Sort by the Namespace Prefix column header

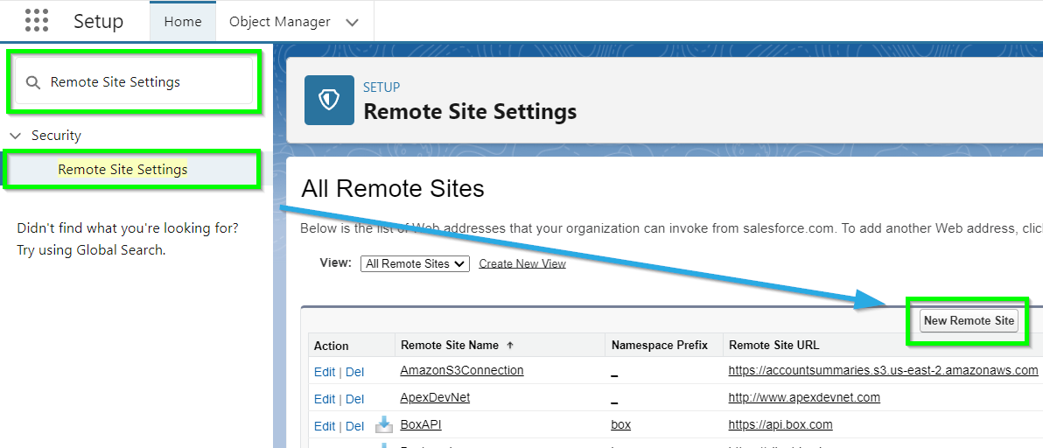tap(659, 346)
